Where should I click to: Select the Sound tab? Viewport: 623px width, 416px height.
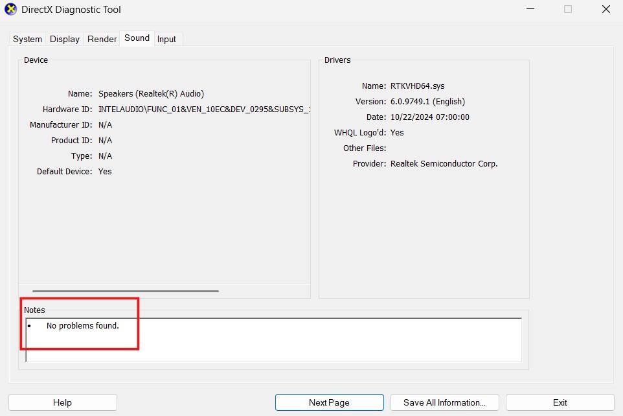pyautogui.click(x=137, y=38)
